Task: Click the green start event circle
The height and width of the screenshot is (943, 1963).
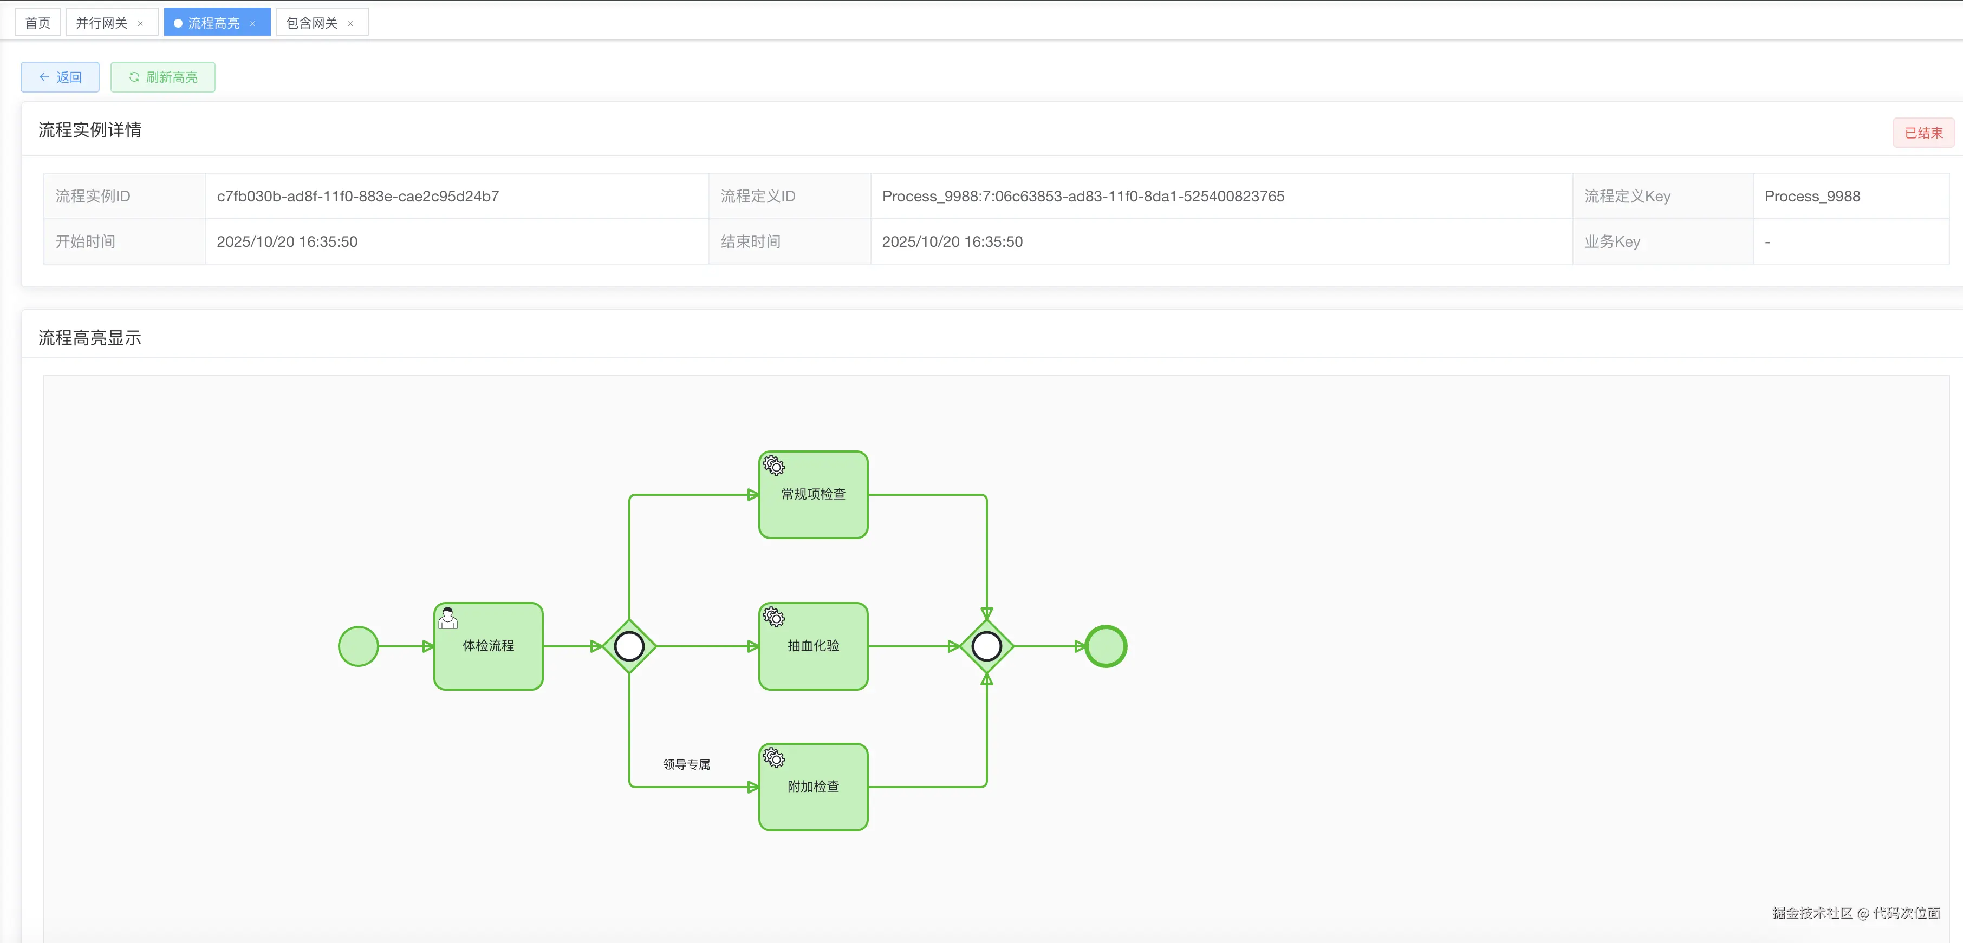Action: 358,646
